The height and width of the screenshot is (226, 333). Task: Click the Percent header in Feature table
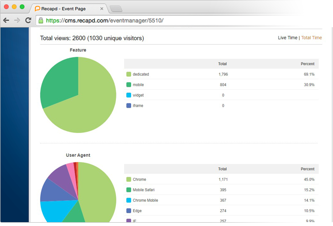point(308,64)
